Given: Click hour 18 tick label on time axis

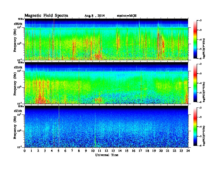Looking at the screenshot, I should coord(147,151).
